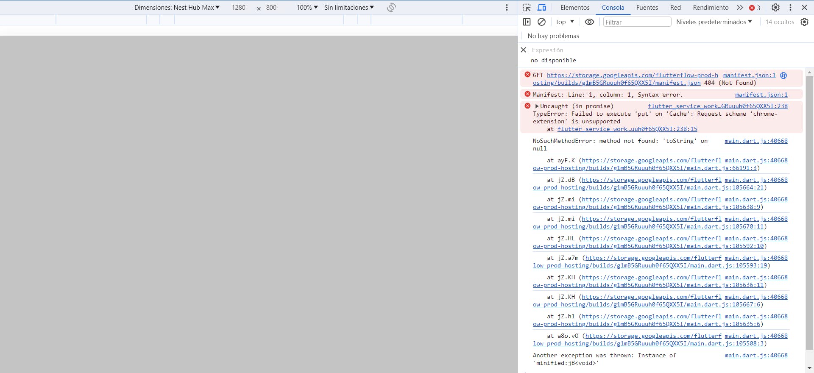
Task: Switch to the Fuentes tab
Action: click(x=647, y=8)
